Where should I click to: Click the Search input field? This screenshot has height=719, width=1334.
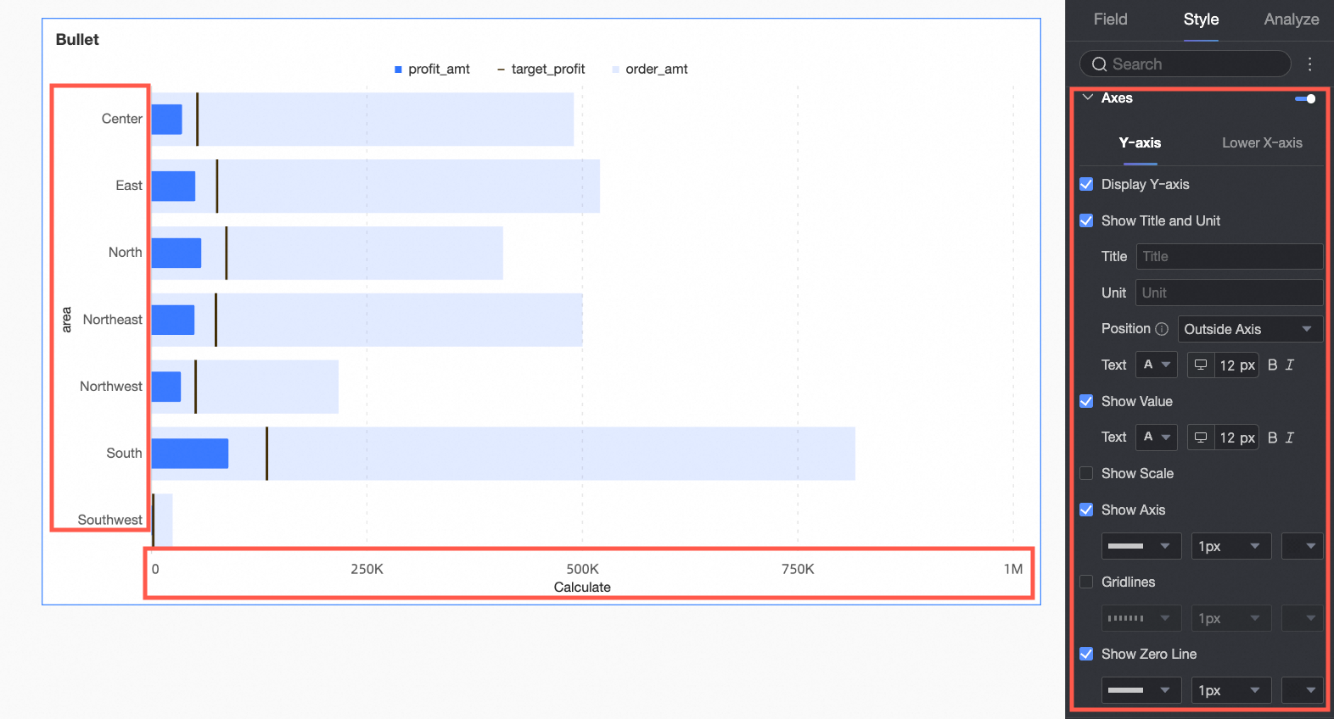pos(1185,64)
